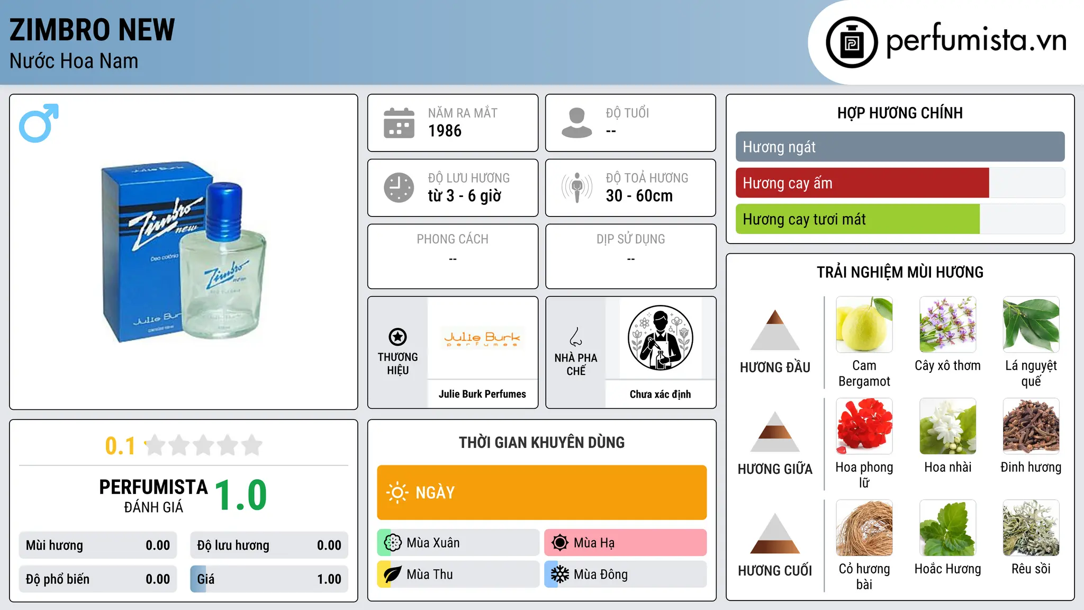The width and height of the screenshot is (1084, 610).
Task: Select the Rêu sồi note image
Action: click(x=1031, y=527)
